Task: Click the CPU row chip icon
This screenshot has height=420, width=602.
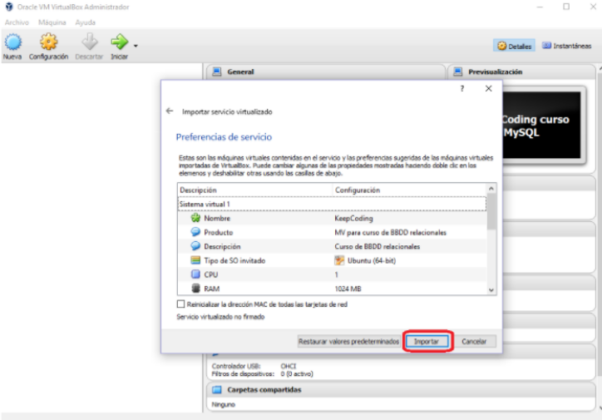Action: [x=195, y=274]
